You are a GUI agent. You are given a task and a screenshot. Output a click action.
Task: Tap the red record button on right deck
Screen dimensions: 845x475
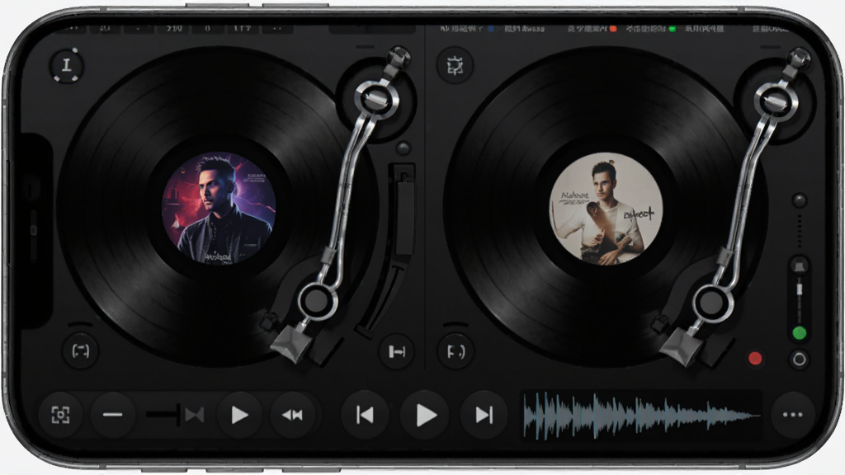[755, 359]
